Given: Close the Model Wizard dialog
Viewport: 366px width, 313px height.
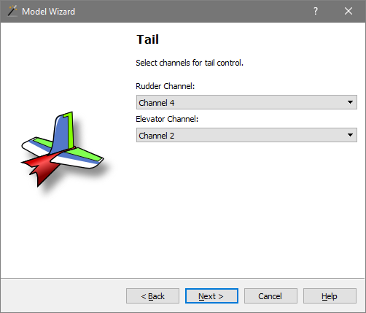Looking at the screenshot, I should click(x=349, y=11).
